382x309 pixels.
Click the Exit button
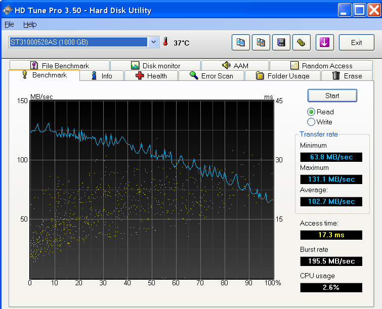pos(356,42)
